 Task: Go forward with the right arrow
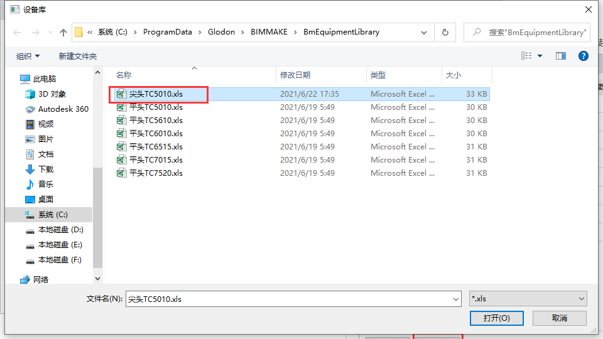pos(35,33)
